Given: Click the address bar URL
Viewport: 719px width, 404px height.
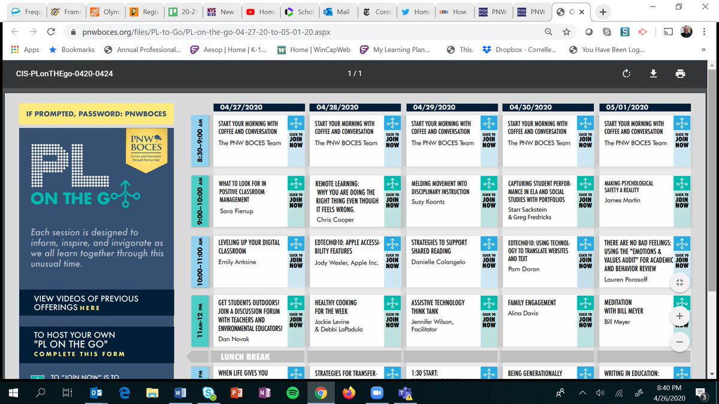Looking at the screenshot, I should pyautogui.click(x=206, y=32).
